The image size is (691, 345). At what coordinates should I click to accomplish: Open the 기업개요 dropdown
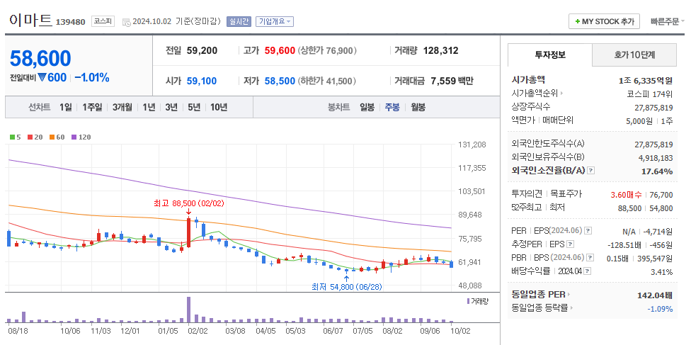(x=275, y=21)
